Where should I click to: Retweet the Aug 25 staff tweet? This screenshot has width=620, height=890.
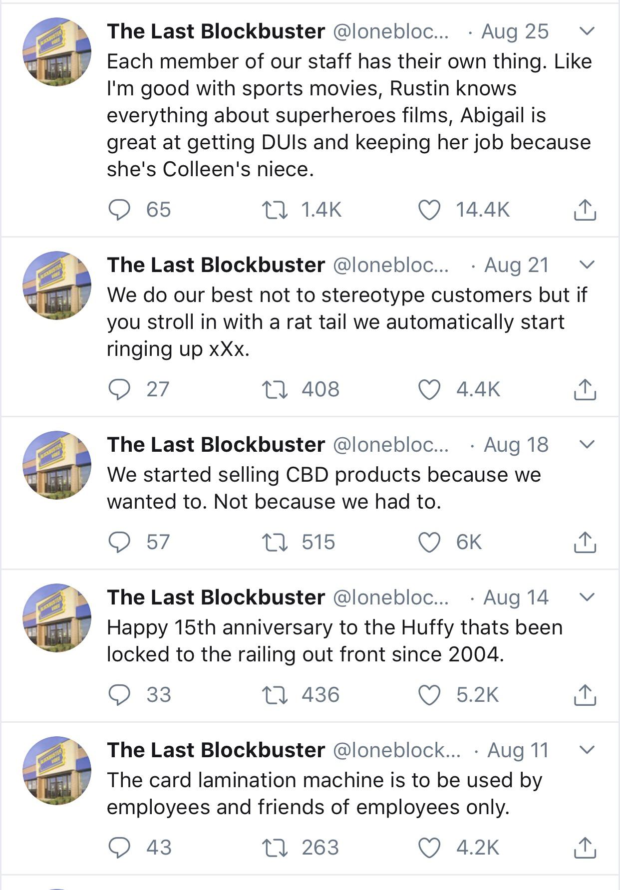275,210
